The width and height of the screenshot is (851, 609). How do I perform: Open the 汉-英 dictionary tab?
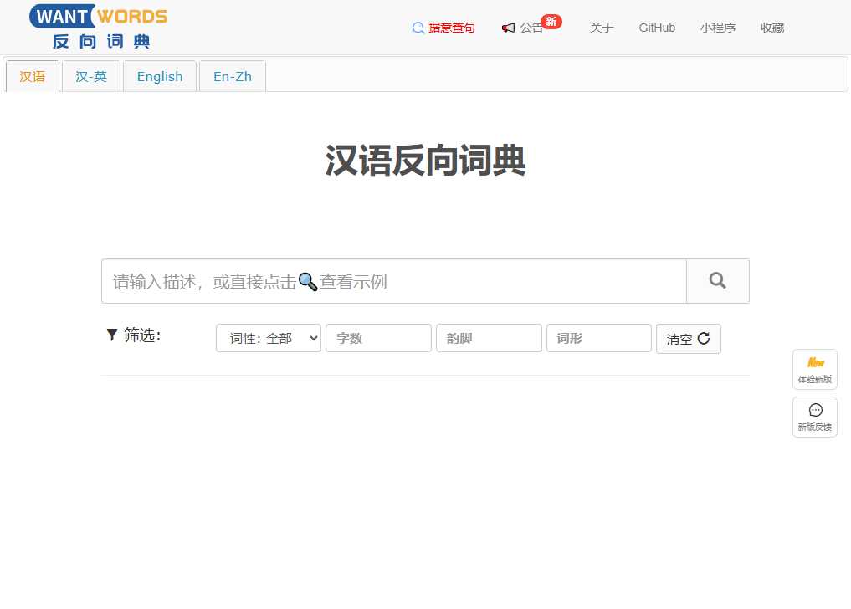(91, 76)
